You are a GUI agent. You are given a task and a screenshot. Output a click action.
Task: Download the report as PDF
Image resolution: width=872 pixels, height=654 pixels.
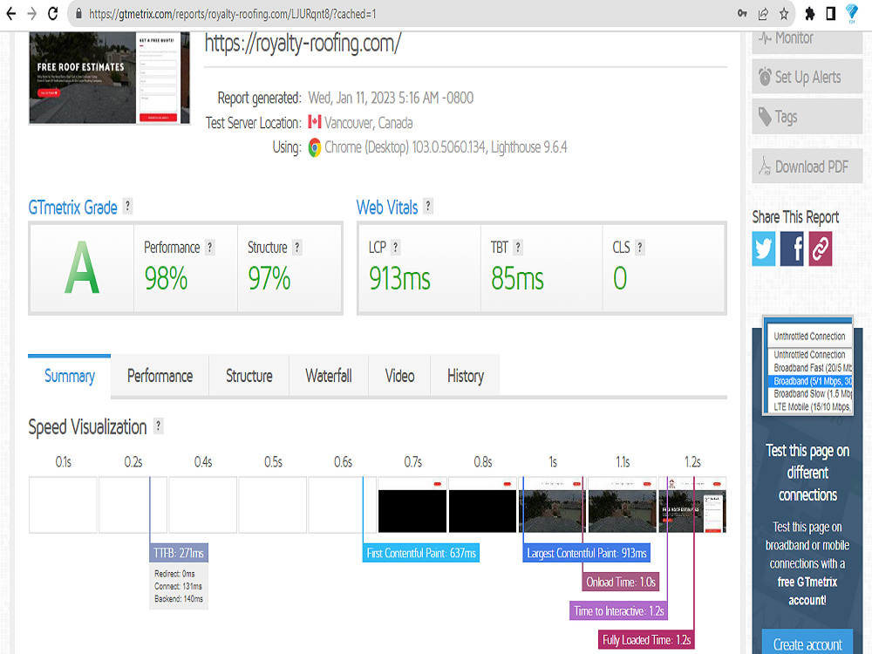807,167
